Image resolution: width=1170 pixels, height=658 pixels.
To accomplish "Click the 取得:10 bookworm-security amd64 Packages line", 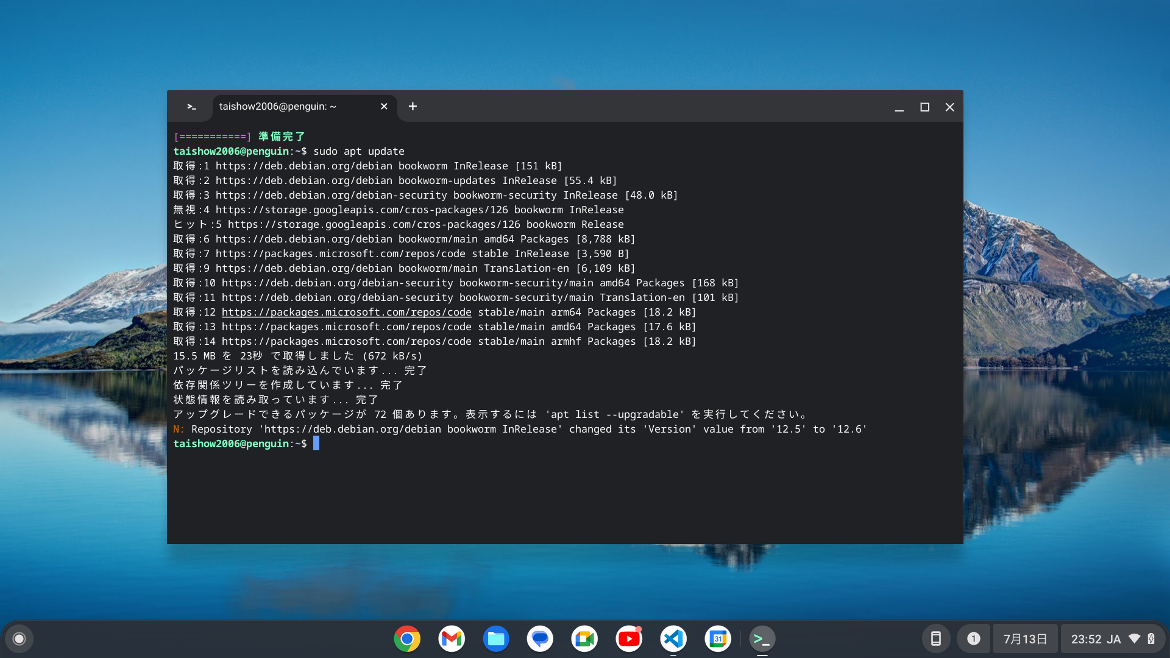I will click(456, 283).
